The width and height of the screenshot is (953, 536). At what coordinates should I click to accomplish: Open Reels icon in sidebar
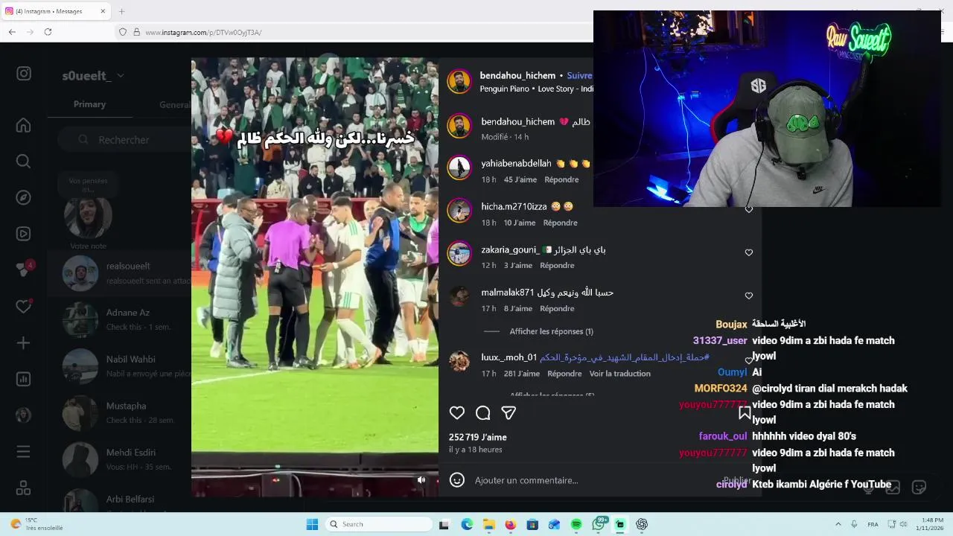point(24,234)
